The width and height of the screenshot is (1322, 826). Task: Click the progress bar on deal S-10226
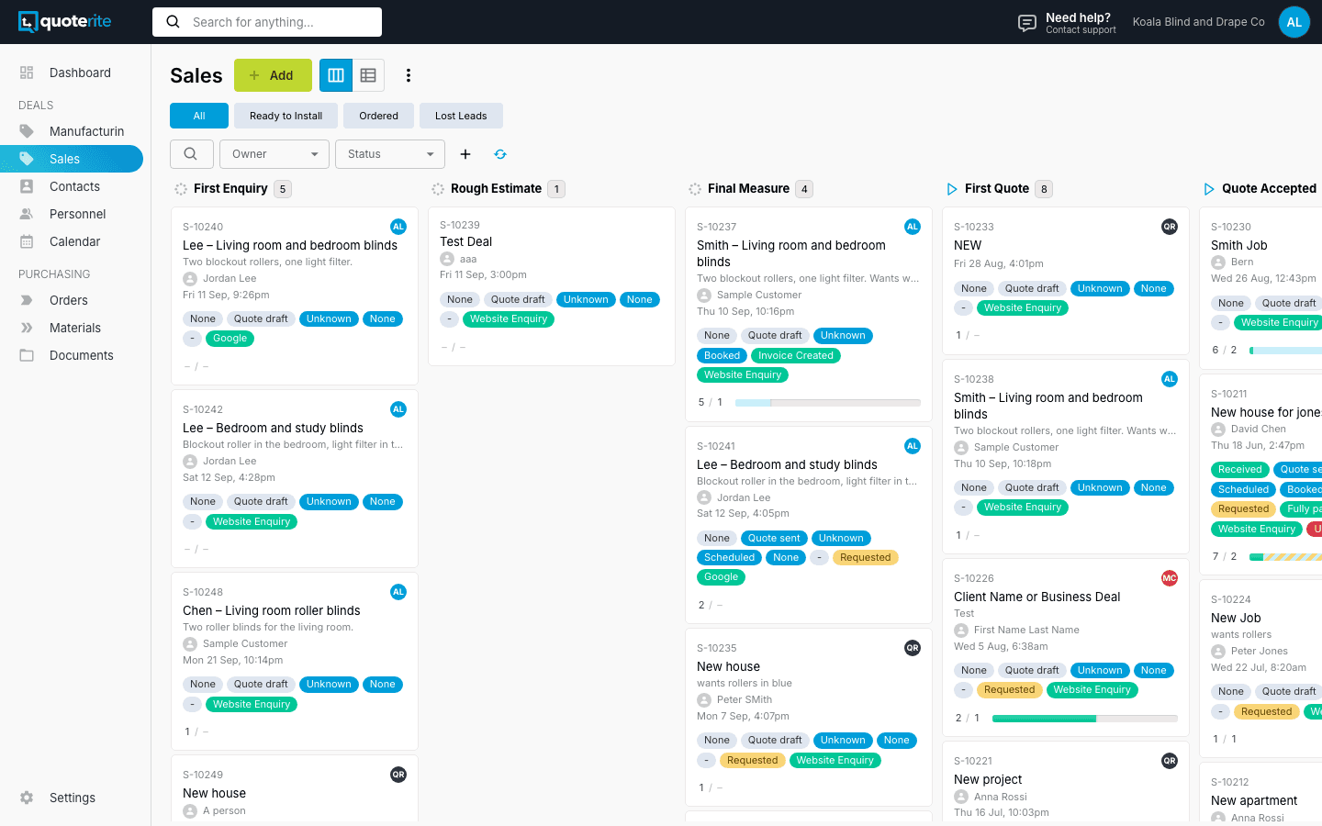[1085, 719]
